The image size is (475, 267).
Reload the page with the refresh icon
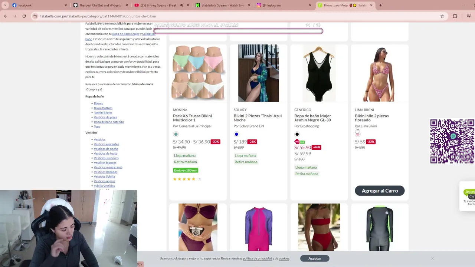(24, 16)
